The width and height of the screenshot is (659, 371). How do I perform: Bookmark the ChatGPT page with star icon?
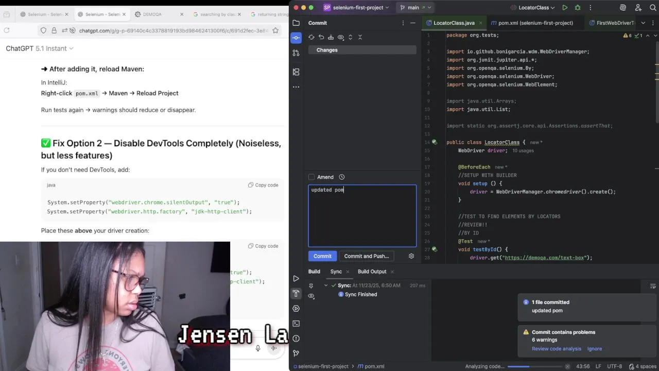(275, 31)
